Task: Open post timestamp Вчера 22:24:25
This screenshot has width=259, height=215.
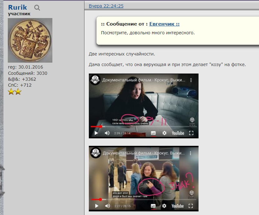Action: coord(106,6)
